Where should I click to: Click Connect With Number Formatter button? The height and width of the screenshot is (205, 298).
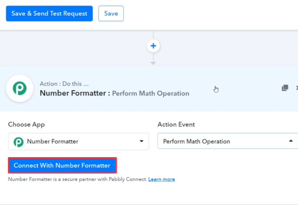pyautogui.click(x=62, y=166)
